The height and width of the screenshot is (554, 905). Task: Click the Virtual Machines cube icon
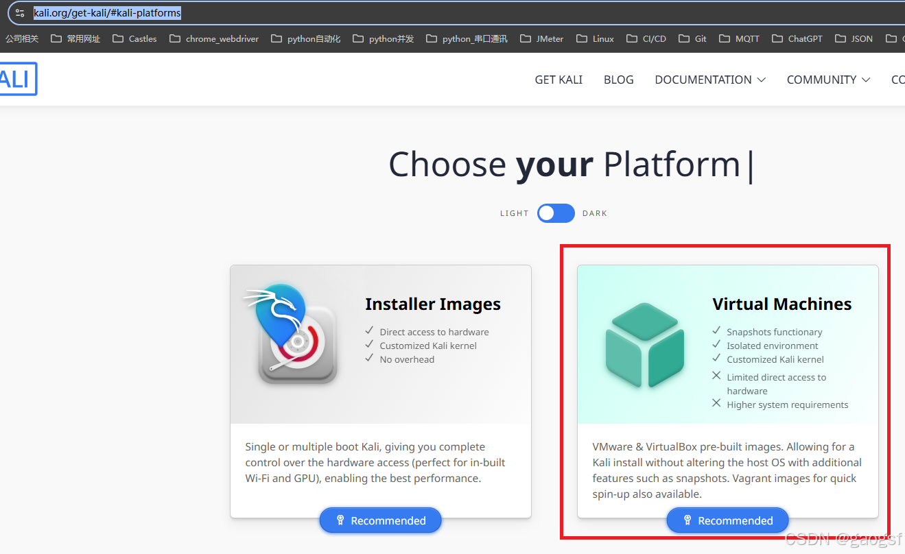click(x=645, y=344)
